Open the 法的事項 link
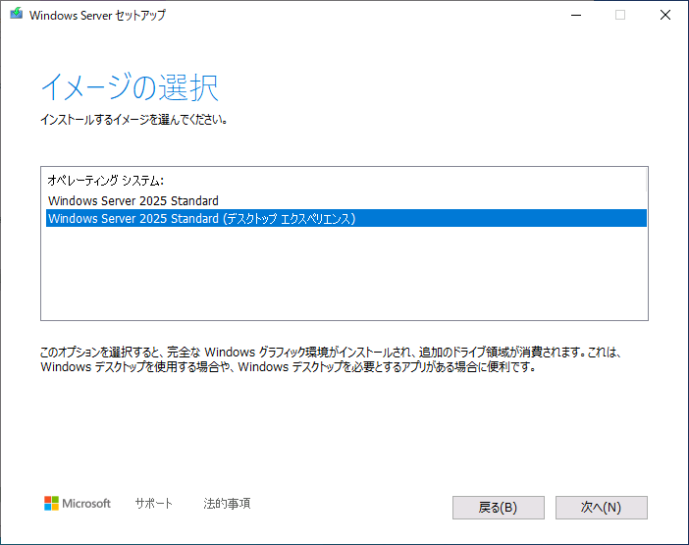This screenshot has height=545, width=689. click(227, 503)
